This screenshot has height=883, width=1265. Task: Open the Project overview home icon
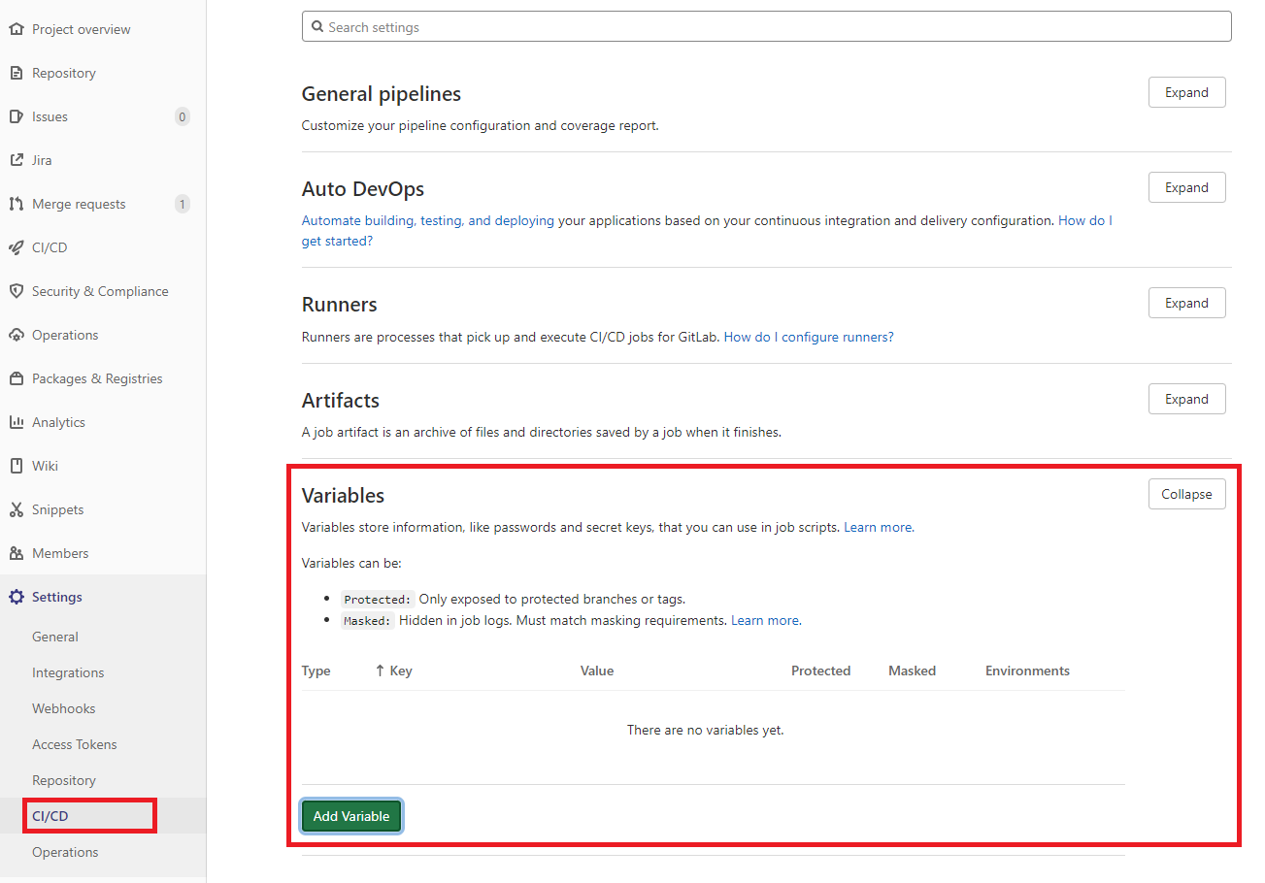(16, 28)
